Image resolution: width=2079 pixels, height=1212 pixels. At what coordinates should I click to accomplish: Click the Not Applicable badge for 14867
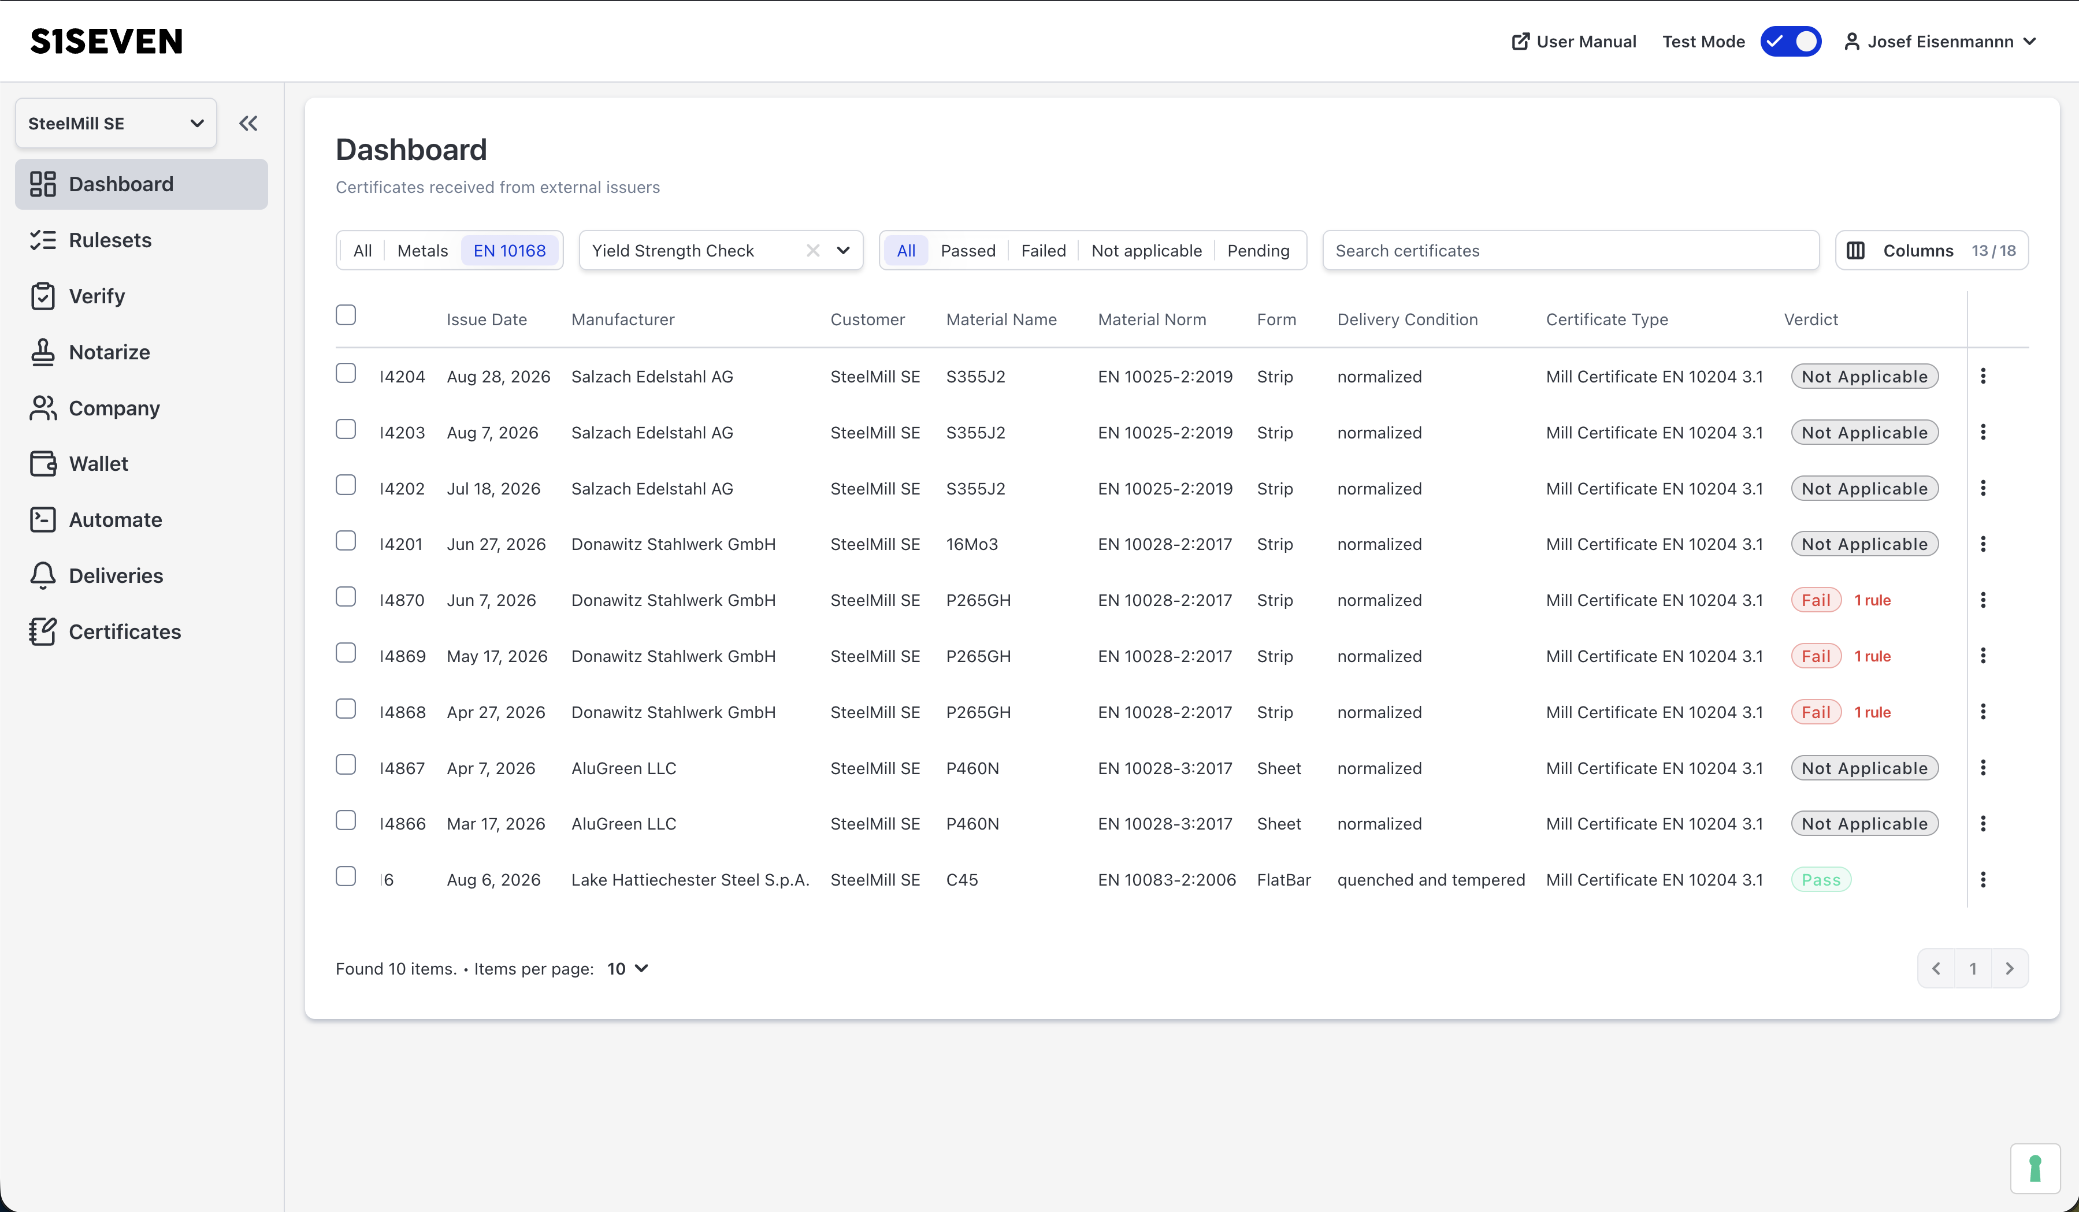click(x=1865, y=768)
